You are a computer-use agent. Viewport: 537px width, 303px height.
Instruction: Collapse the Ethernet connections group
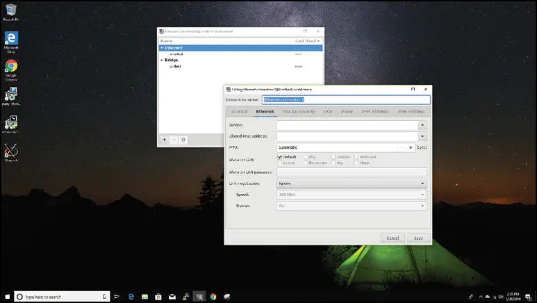161,48
